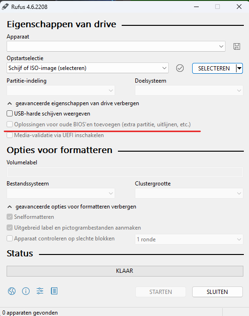Screen dimensions: 249x316
Task: Click the save drive image icon
Action: [x=237, y=46]
